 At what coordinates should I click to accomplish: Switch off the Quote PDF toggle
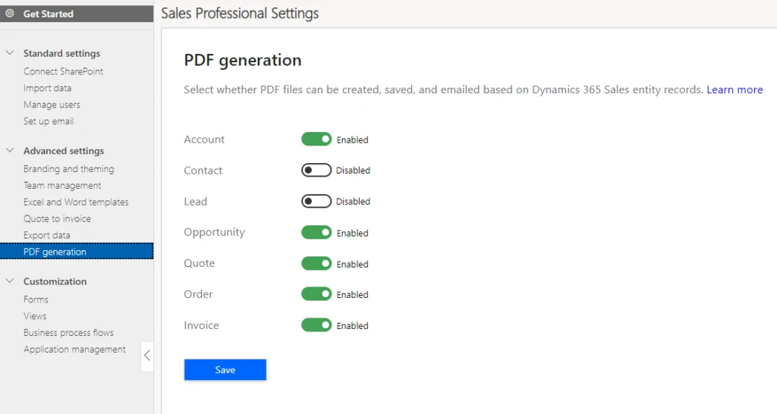(x=316, y=263)
